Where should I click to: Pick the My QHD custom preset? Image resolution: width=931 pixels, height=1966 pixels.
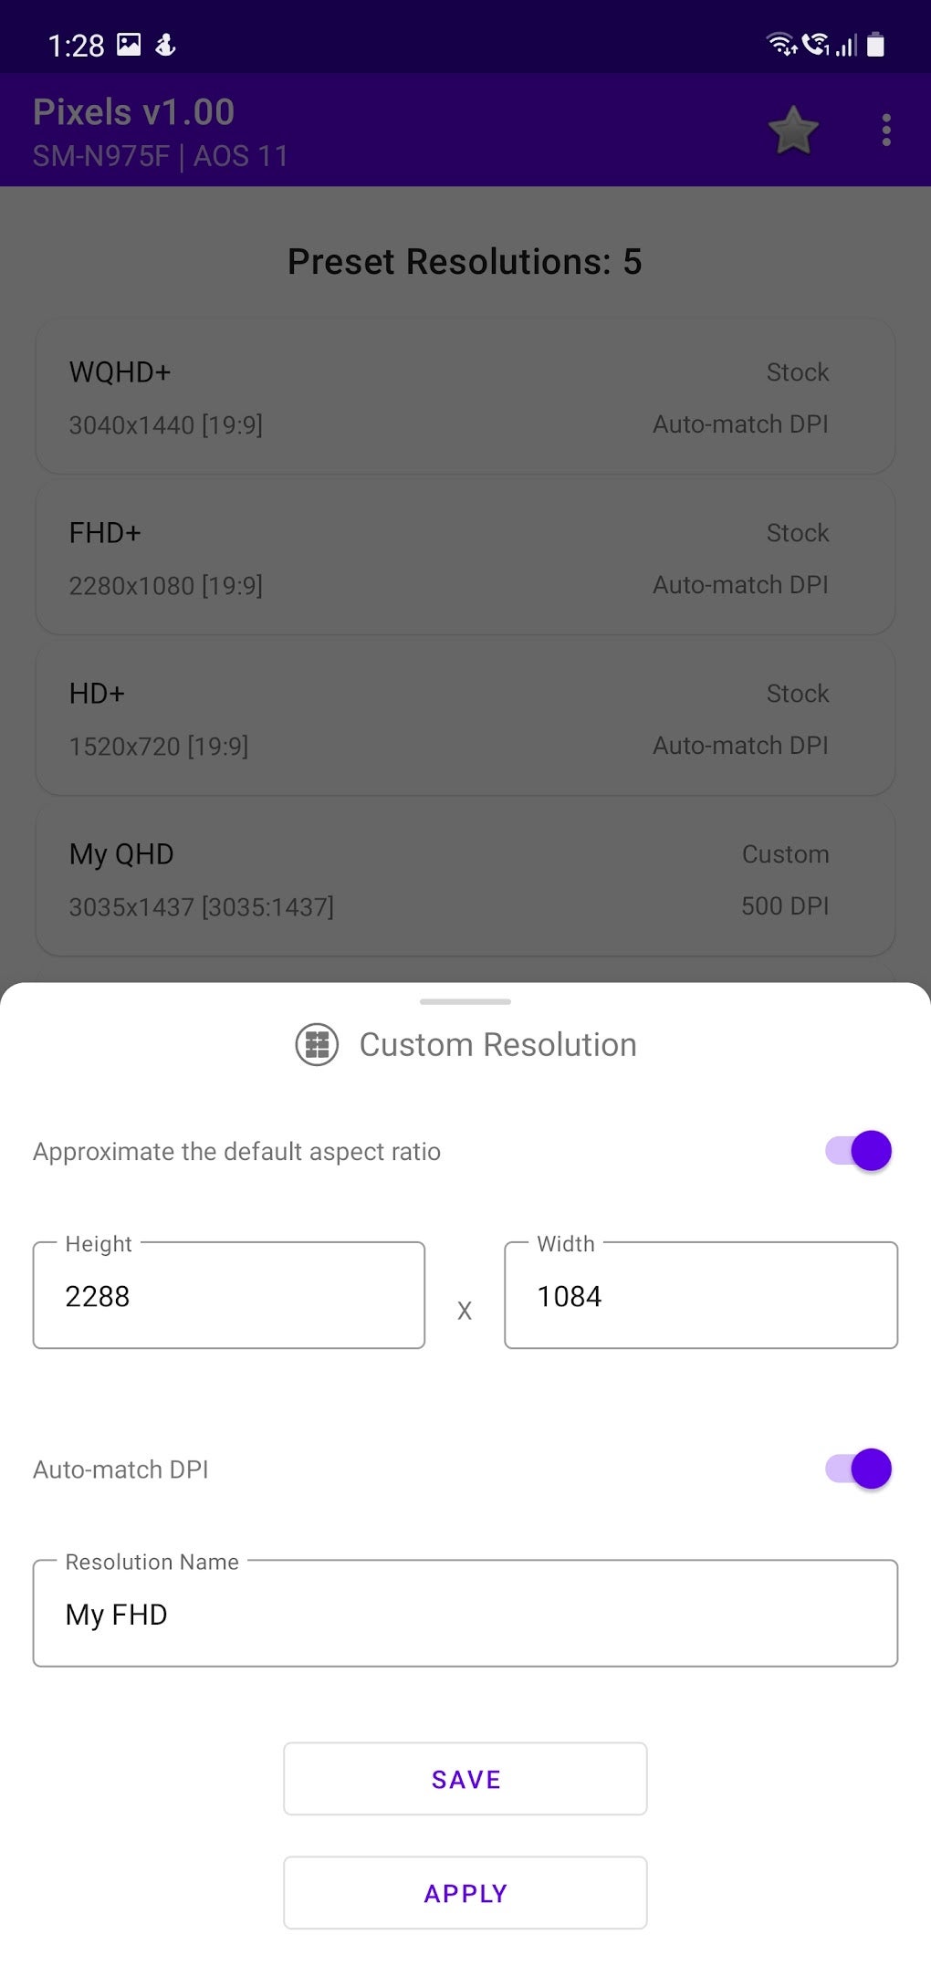(465, 879)
